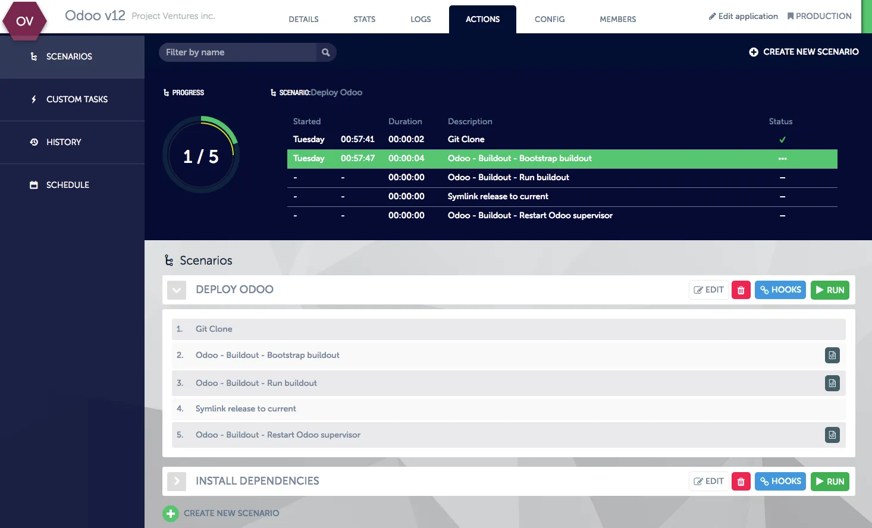Click the search magnifier icon
872x528 pixels.
pyautogui.click(x=325, y=52)
